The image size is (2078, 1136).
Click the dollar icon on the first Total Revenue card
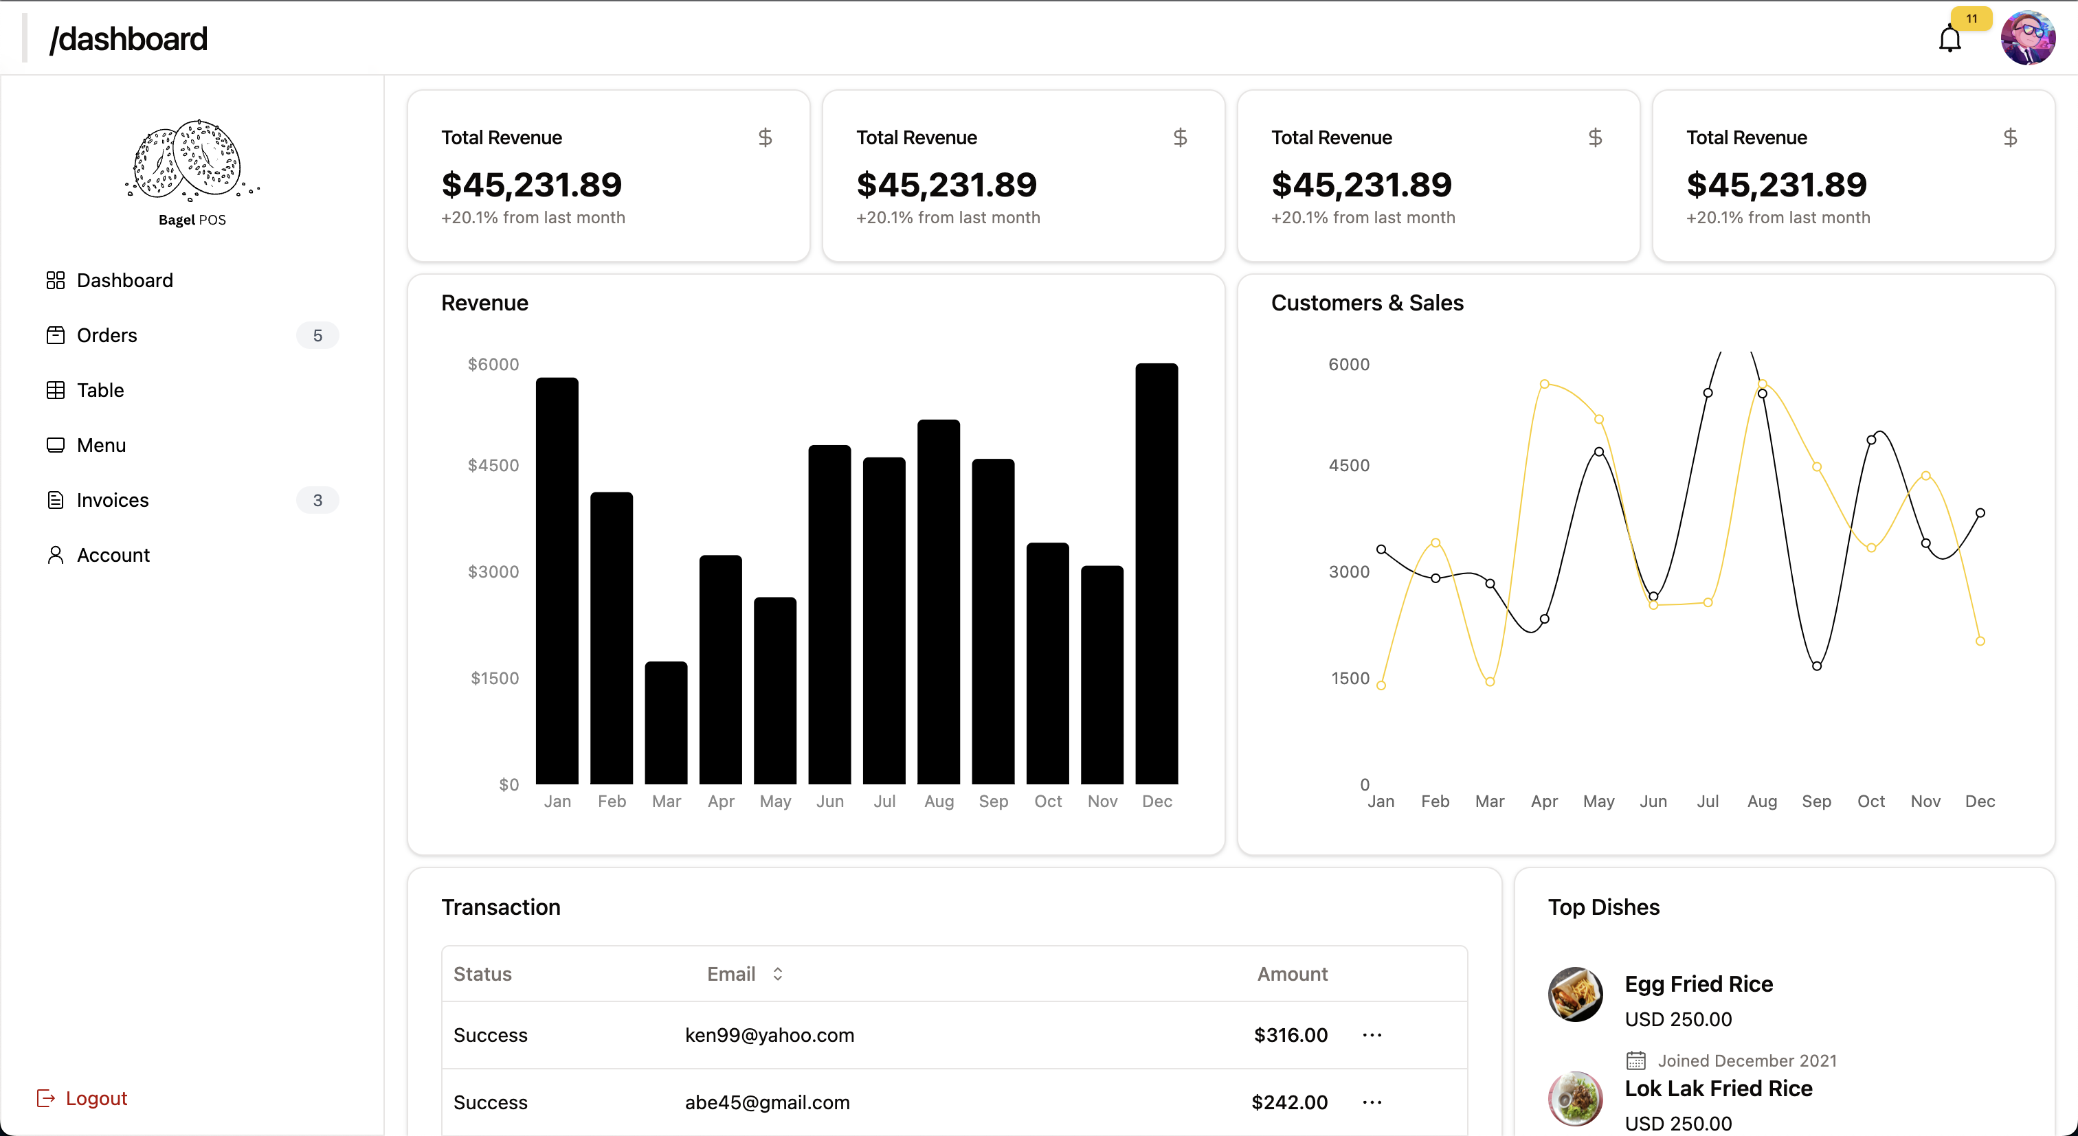click(x=766, y=137)
